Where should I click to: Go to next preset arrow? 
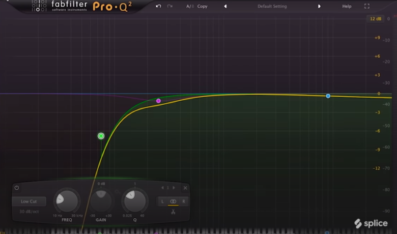click(x=319, y=6)
